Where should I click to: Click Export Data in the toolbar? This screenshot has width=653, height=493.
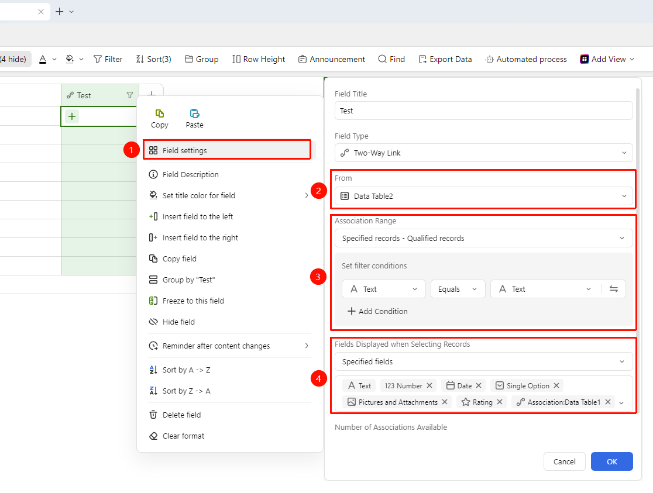(445, 59)
